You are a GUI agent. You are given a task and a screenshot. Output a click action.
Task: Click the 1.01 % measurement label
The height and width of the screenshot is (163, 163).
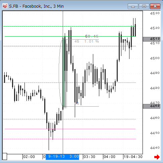[92, 42]
